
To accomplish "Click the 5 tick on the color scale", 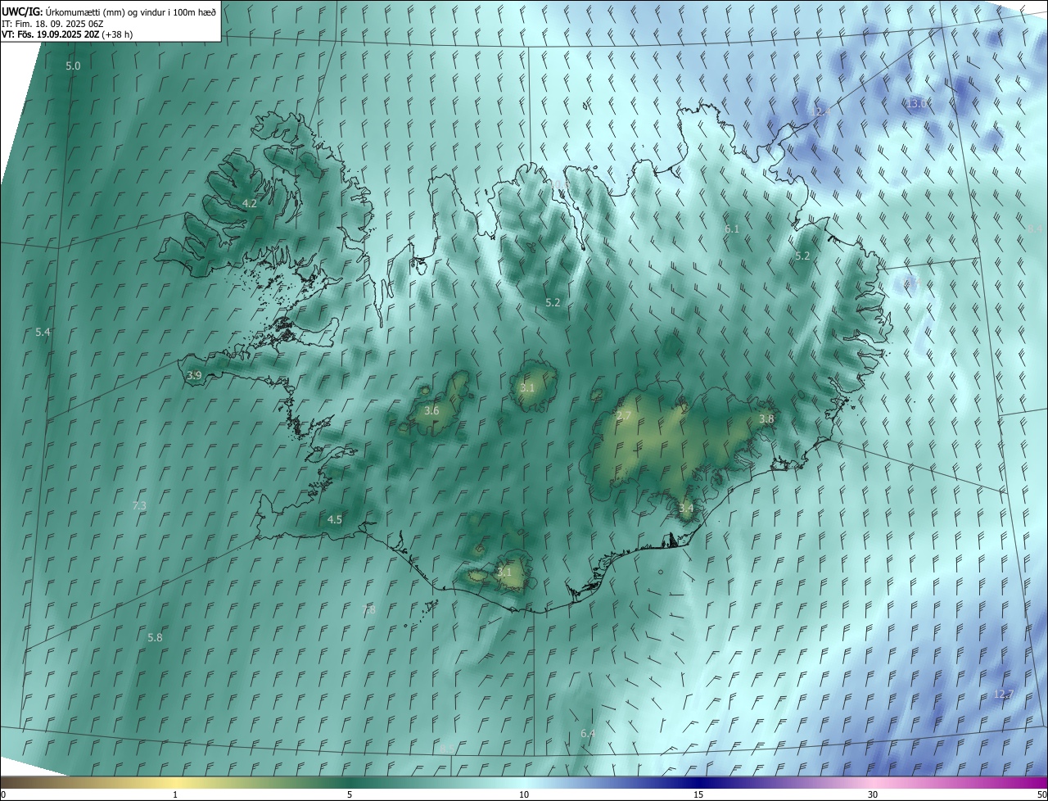I will point(350,794).
